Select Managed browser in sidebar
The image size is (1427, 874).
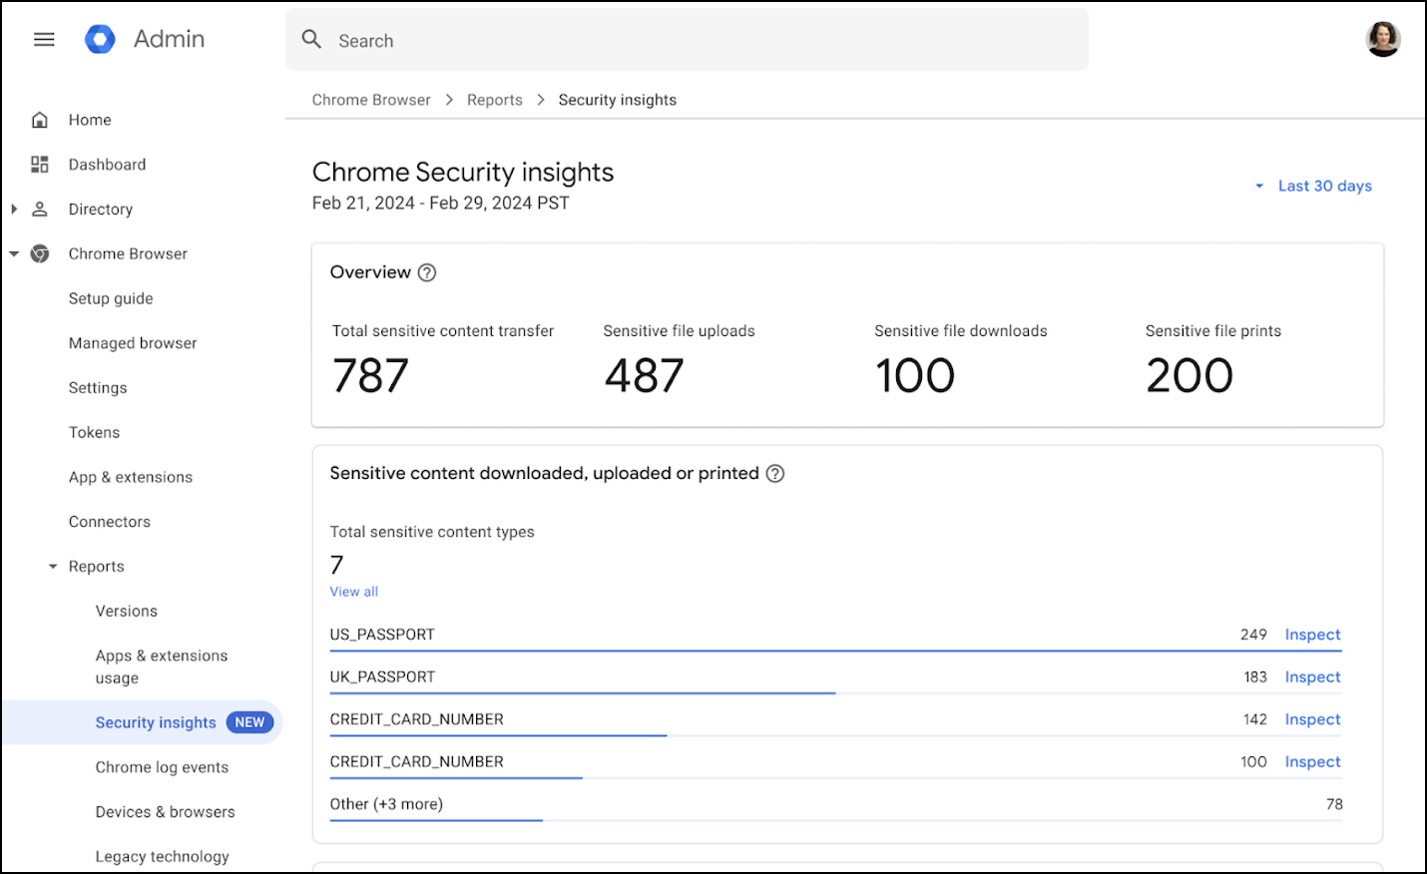133,343
